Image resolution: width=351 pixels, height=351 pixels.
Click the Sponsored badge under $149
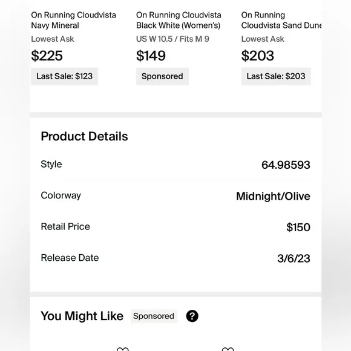162,76
